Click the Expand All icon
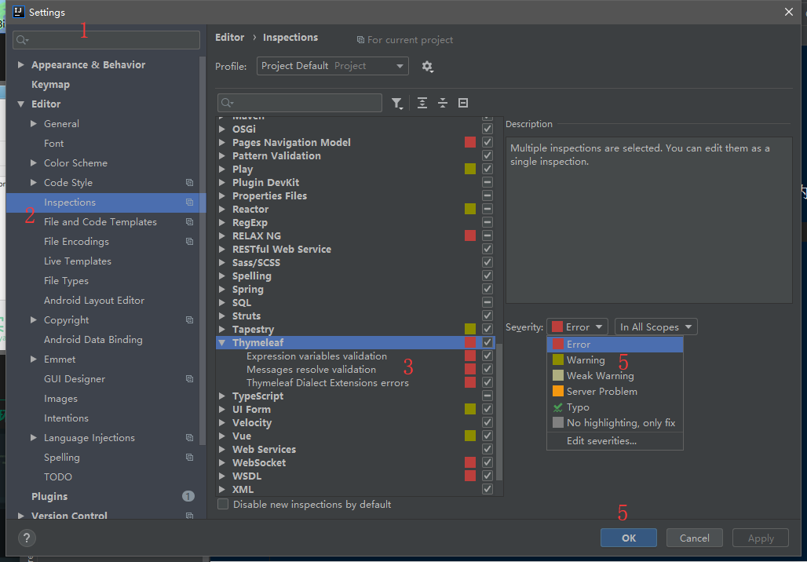The image size is (807, 562). (x=422, y=104)
